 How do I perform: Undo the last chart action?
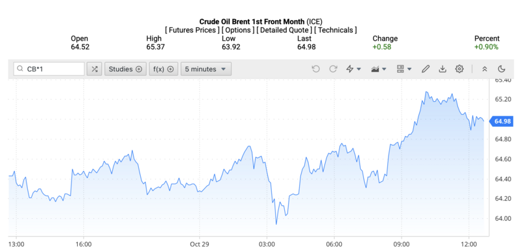316,69
